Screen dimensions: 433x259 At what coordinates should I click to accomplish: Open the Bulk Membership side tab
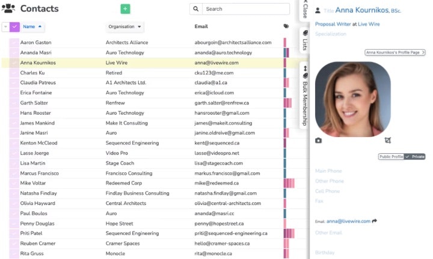pyautogui.click(x=304, y=96)
